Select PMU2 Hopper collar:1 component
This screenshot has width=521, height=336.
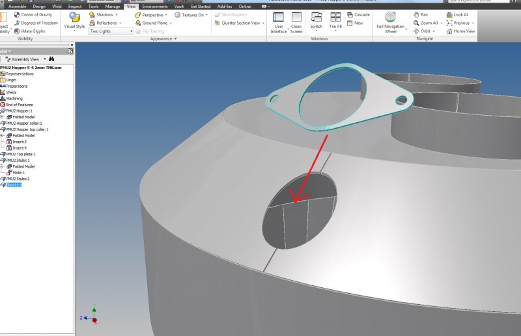tap(24, 123)
